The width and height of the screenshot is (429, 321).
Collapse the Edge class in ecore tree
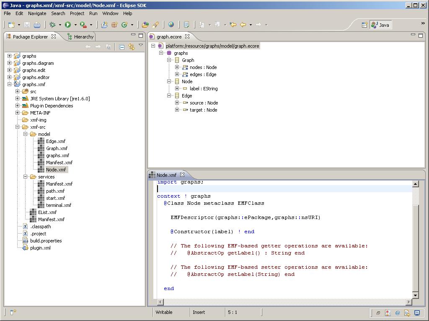169,96
